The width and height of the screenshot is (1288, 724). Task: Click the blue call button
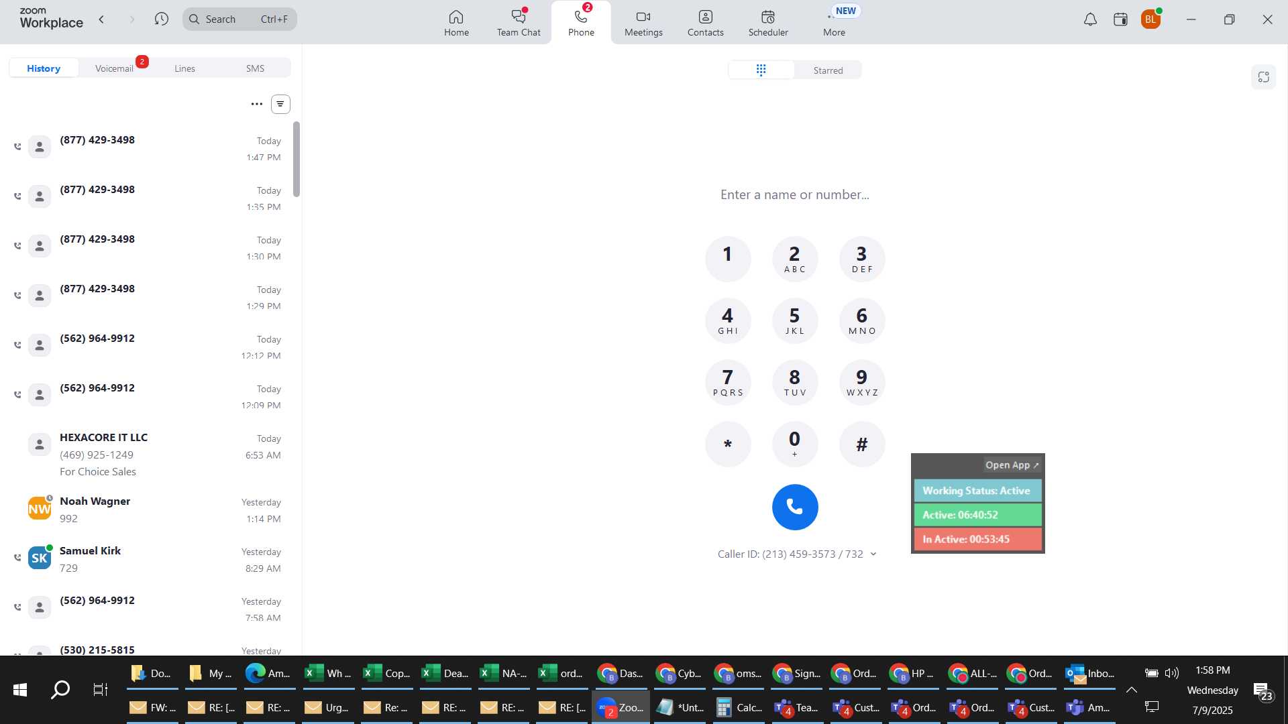pos(795,507)
